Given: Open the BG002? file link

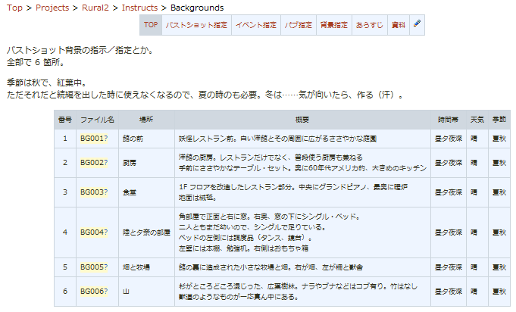Looking at the screenshot, I should pyautogui.click(x=94, y=162).
